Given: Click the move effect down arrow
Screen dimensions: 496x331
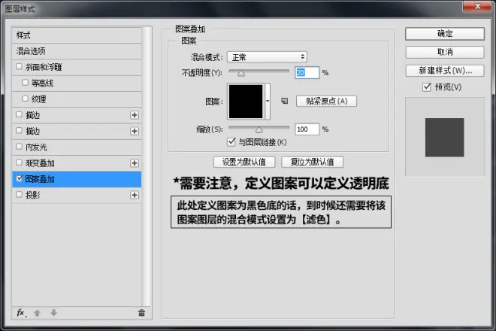Looking at the screenshot, I should click(x=54, y=313).
